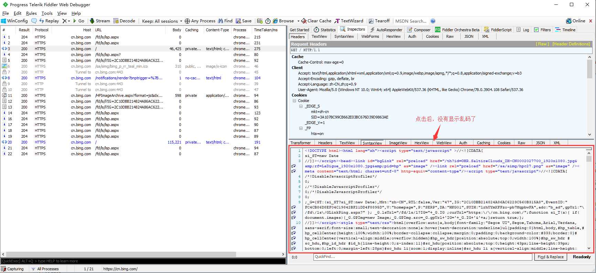Save sessions via Save toolbar button
This screenshot has width=596, height=273.
[244, 21]
